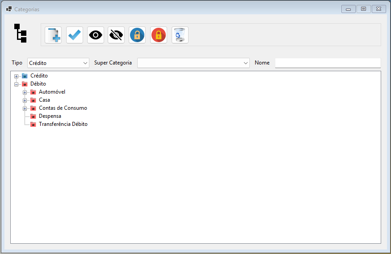The width and height of the screenshot is (391, 254).
Task: Click the recycle bin delete button
Action: [180, 35]
